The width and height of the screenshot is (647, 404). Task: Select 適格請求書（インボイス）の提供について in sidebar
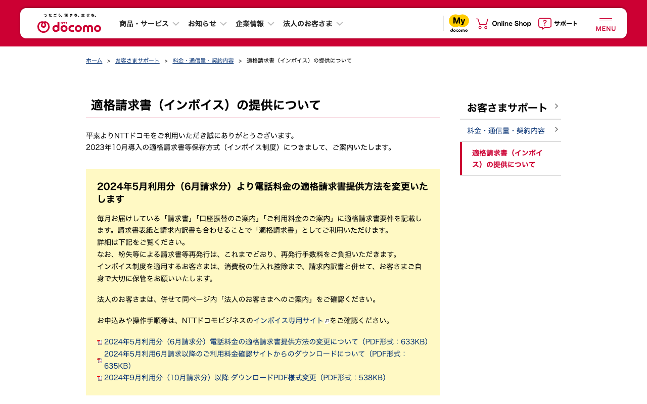(x=511, y=159)
